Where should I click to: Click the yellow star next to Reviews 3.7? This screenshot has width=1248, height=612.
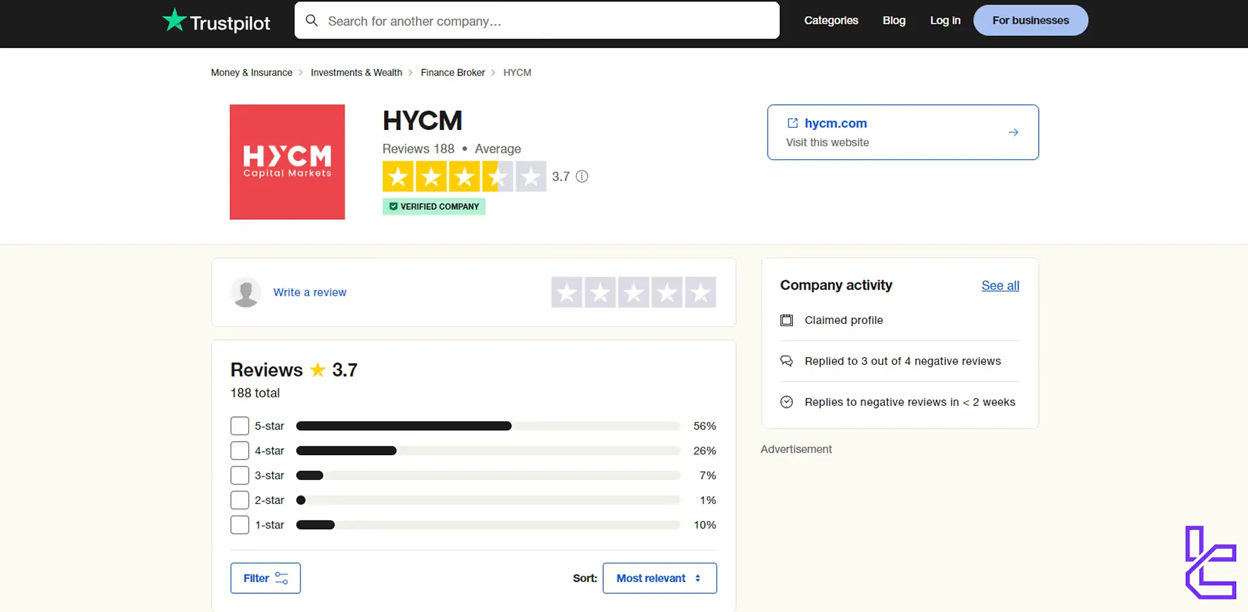coord(318,370)
